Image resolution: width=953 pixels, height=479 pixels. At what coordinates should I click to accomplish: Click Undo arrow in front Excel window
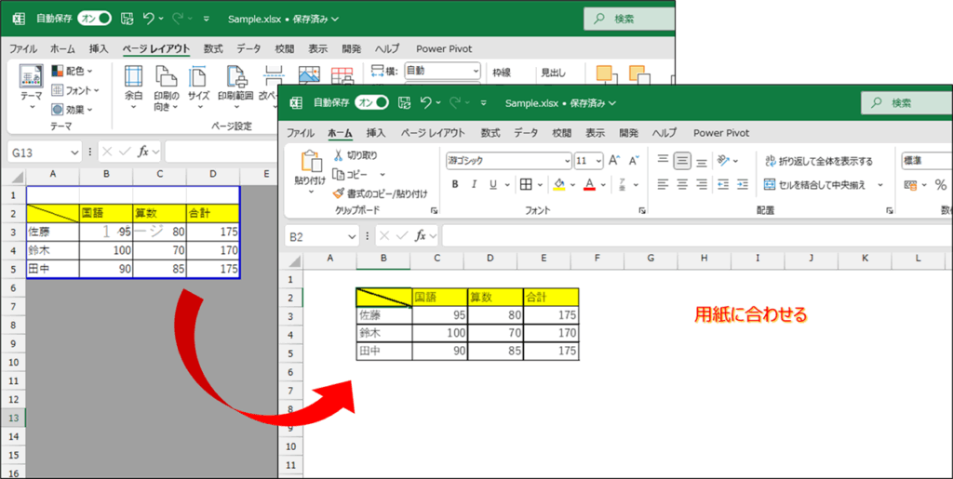426,102
